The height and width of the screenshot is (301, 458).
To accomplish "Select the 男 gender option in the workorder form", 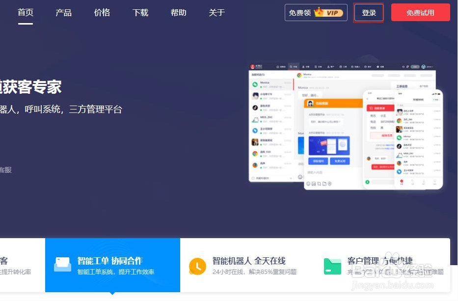I will 381,129.
